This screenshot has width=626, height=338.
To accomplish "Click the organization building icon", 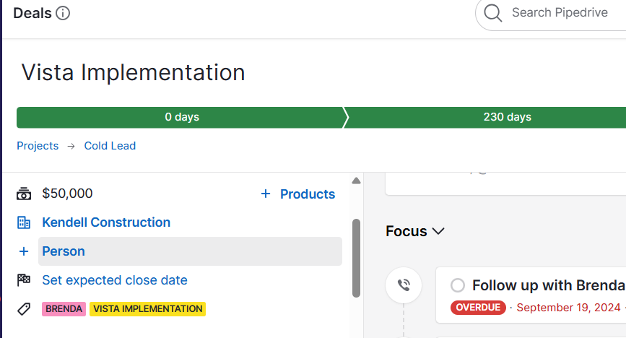I will click(24, 222).
